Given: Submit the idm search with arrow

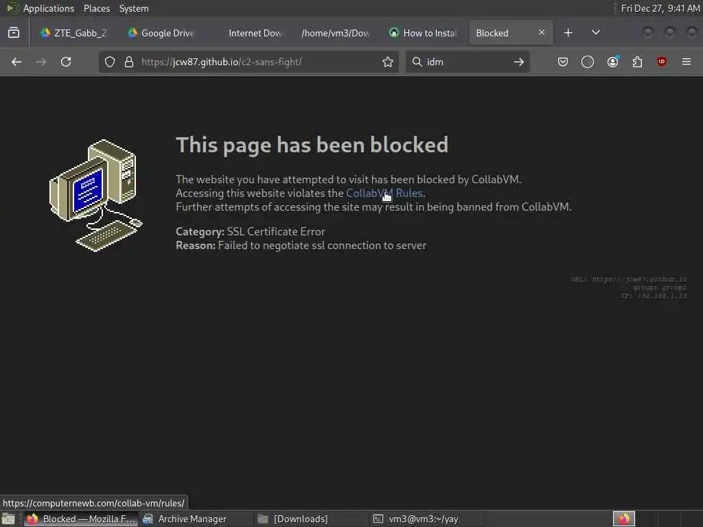Looking at the screenshot, I should (519, 62).
